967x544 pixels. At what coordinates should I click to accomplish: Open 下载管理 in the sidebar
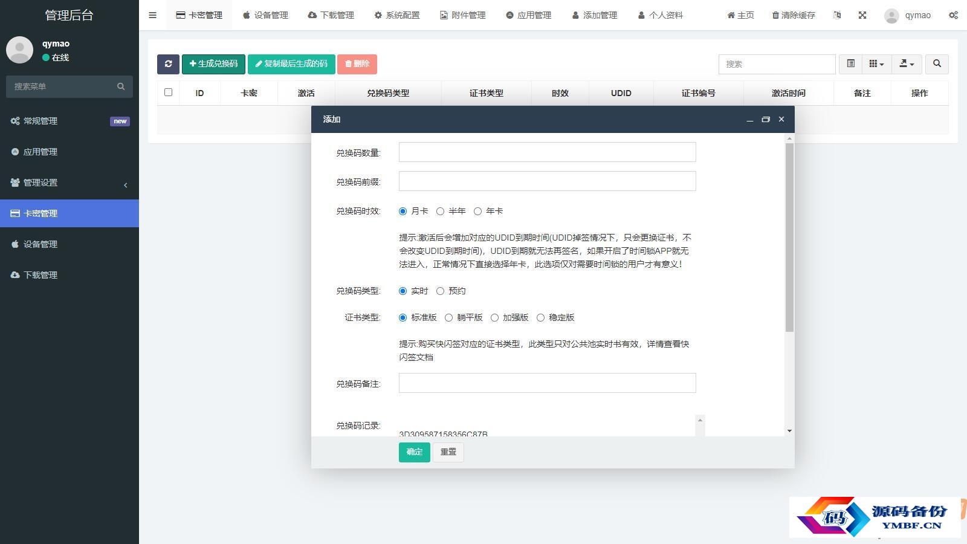(x=70, y=275)
